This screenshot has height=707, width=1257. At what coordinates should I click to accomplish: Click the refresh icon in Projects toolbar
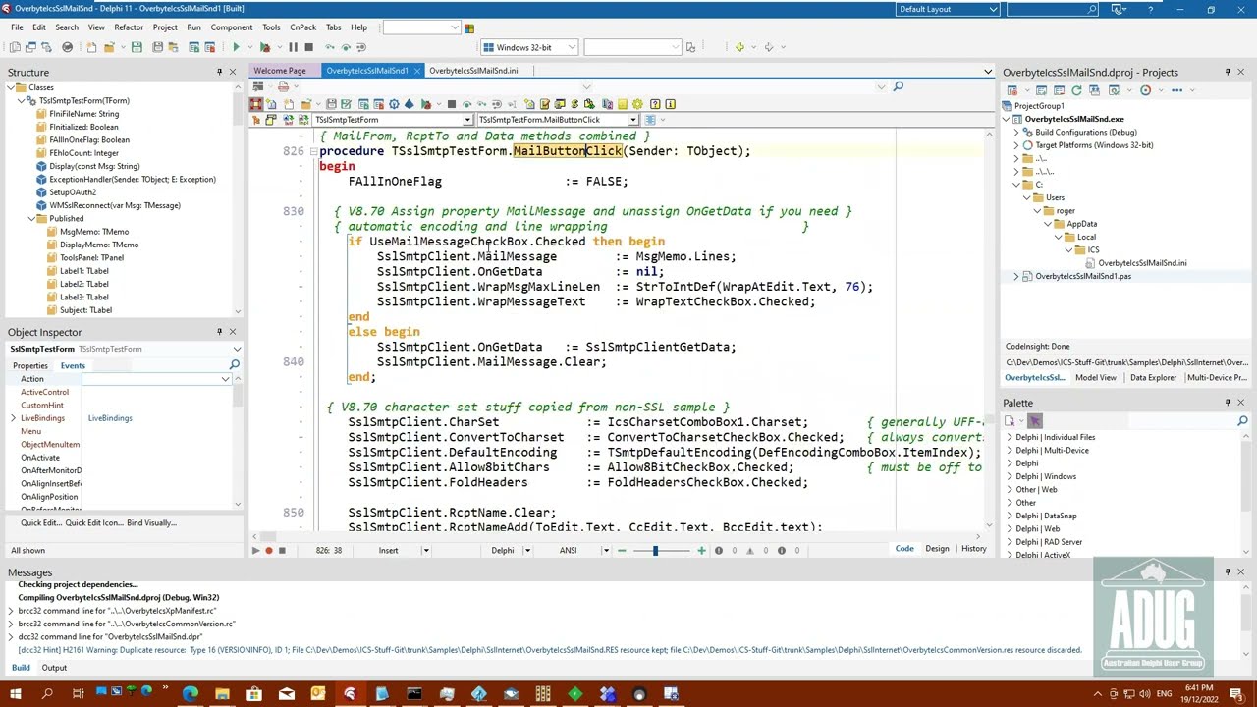(x=1076, y=90)
